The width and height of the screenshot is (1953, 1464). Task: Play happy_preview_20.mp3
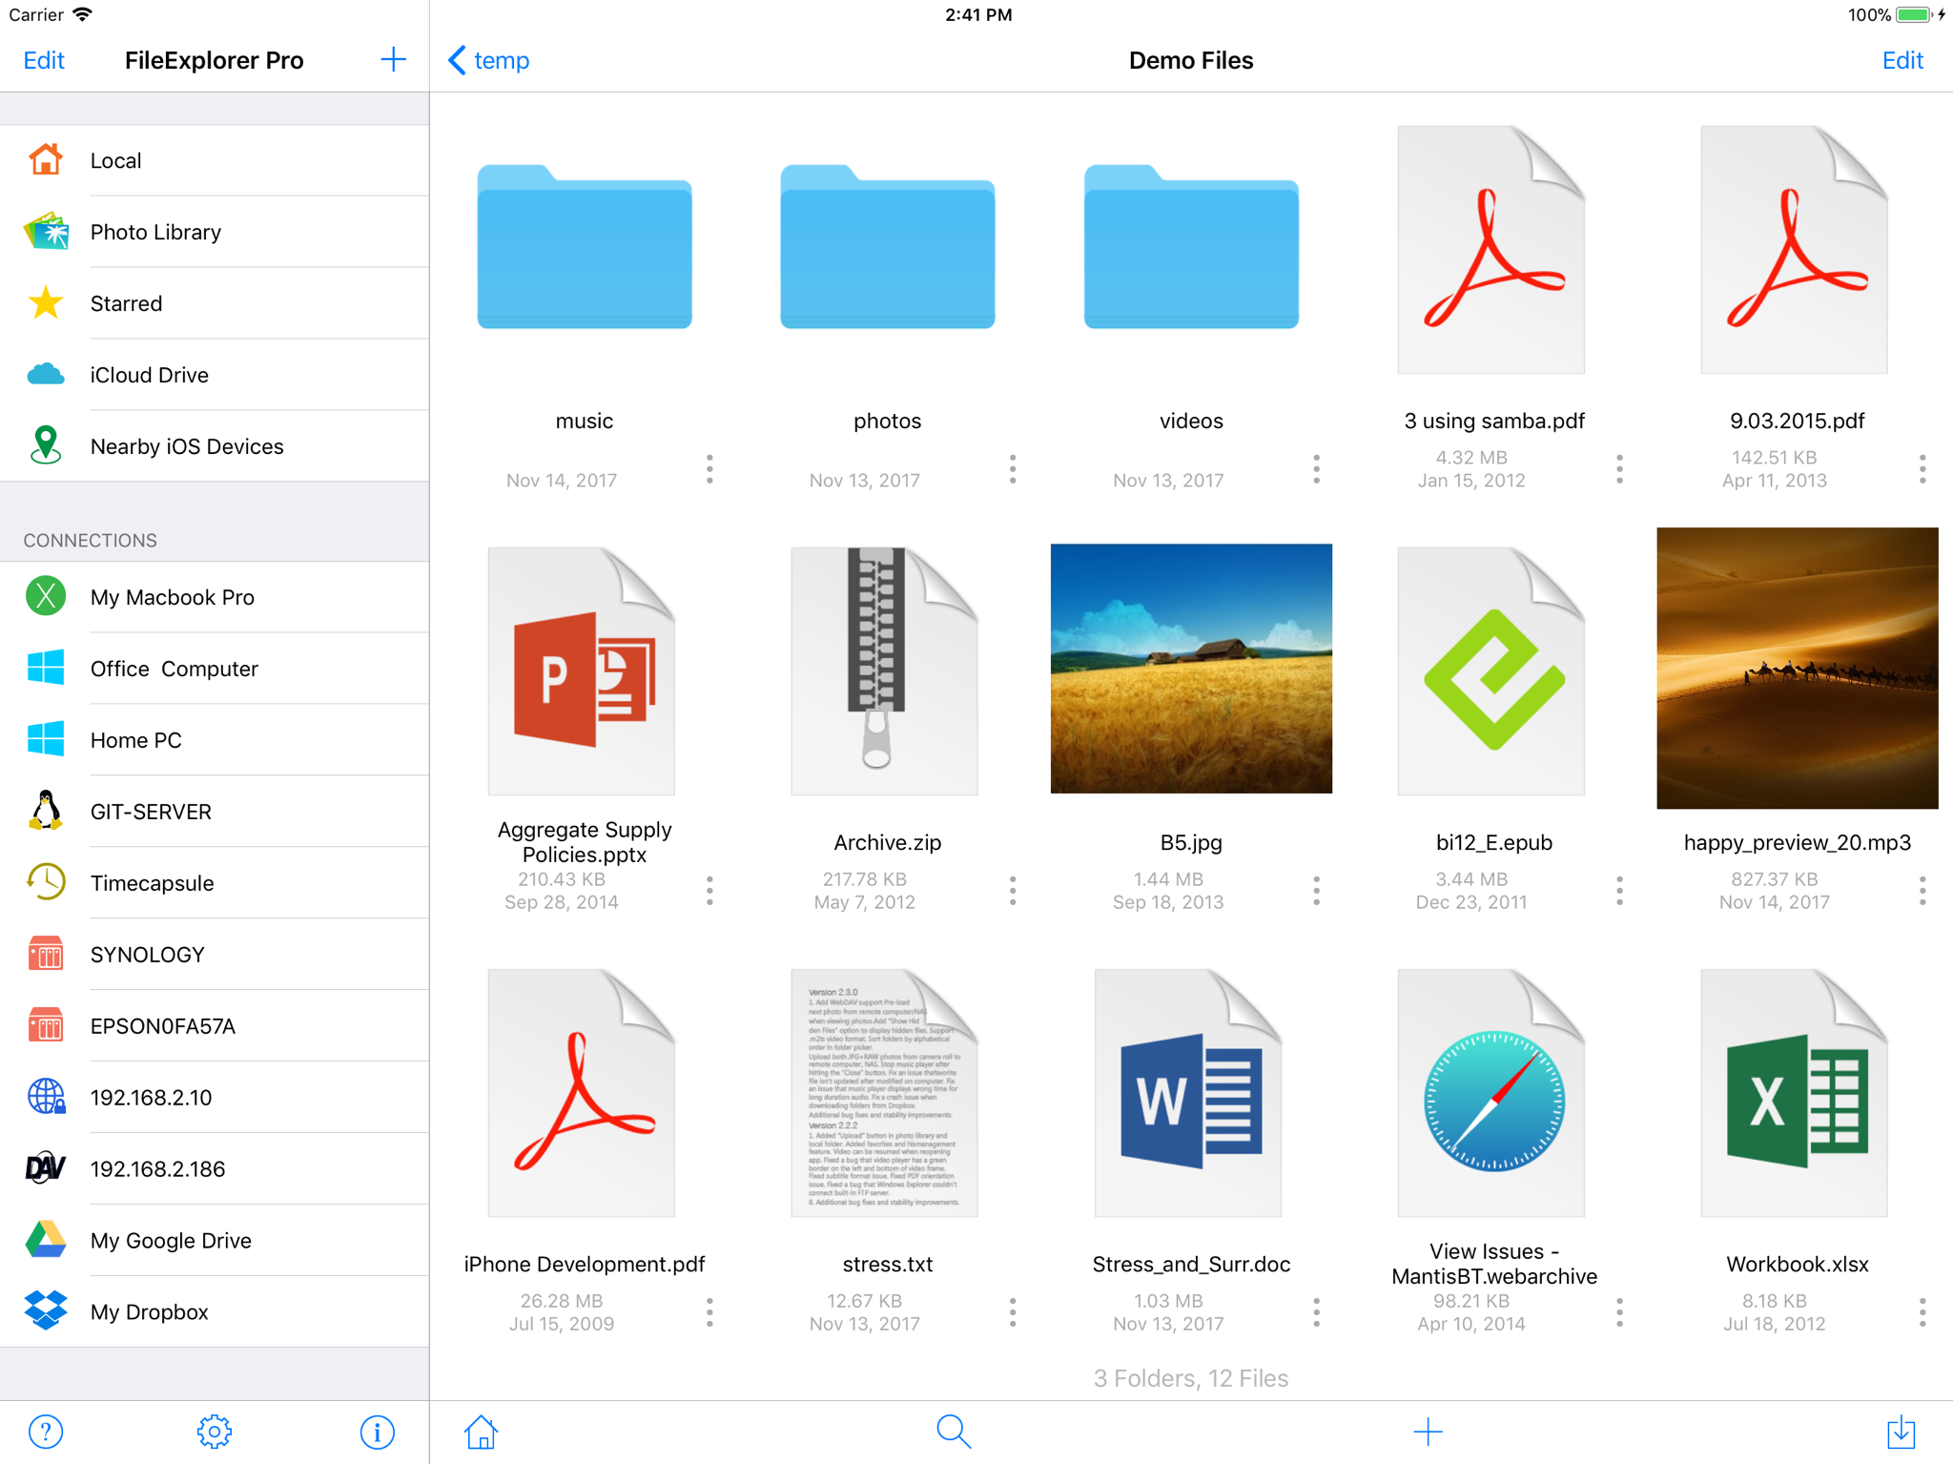[1798, 669]
